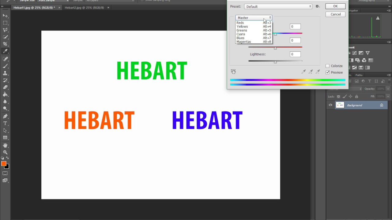Choose Yellows from the channel list
The image size is (392, 220).
pos(254,27)
